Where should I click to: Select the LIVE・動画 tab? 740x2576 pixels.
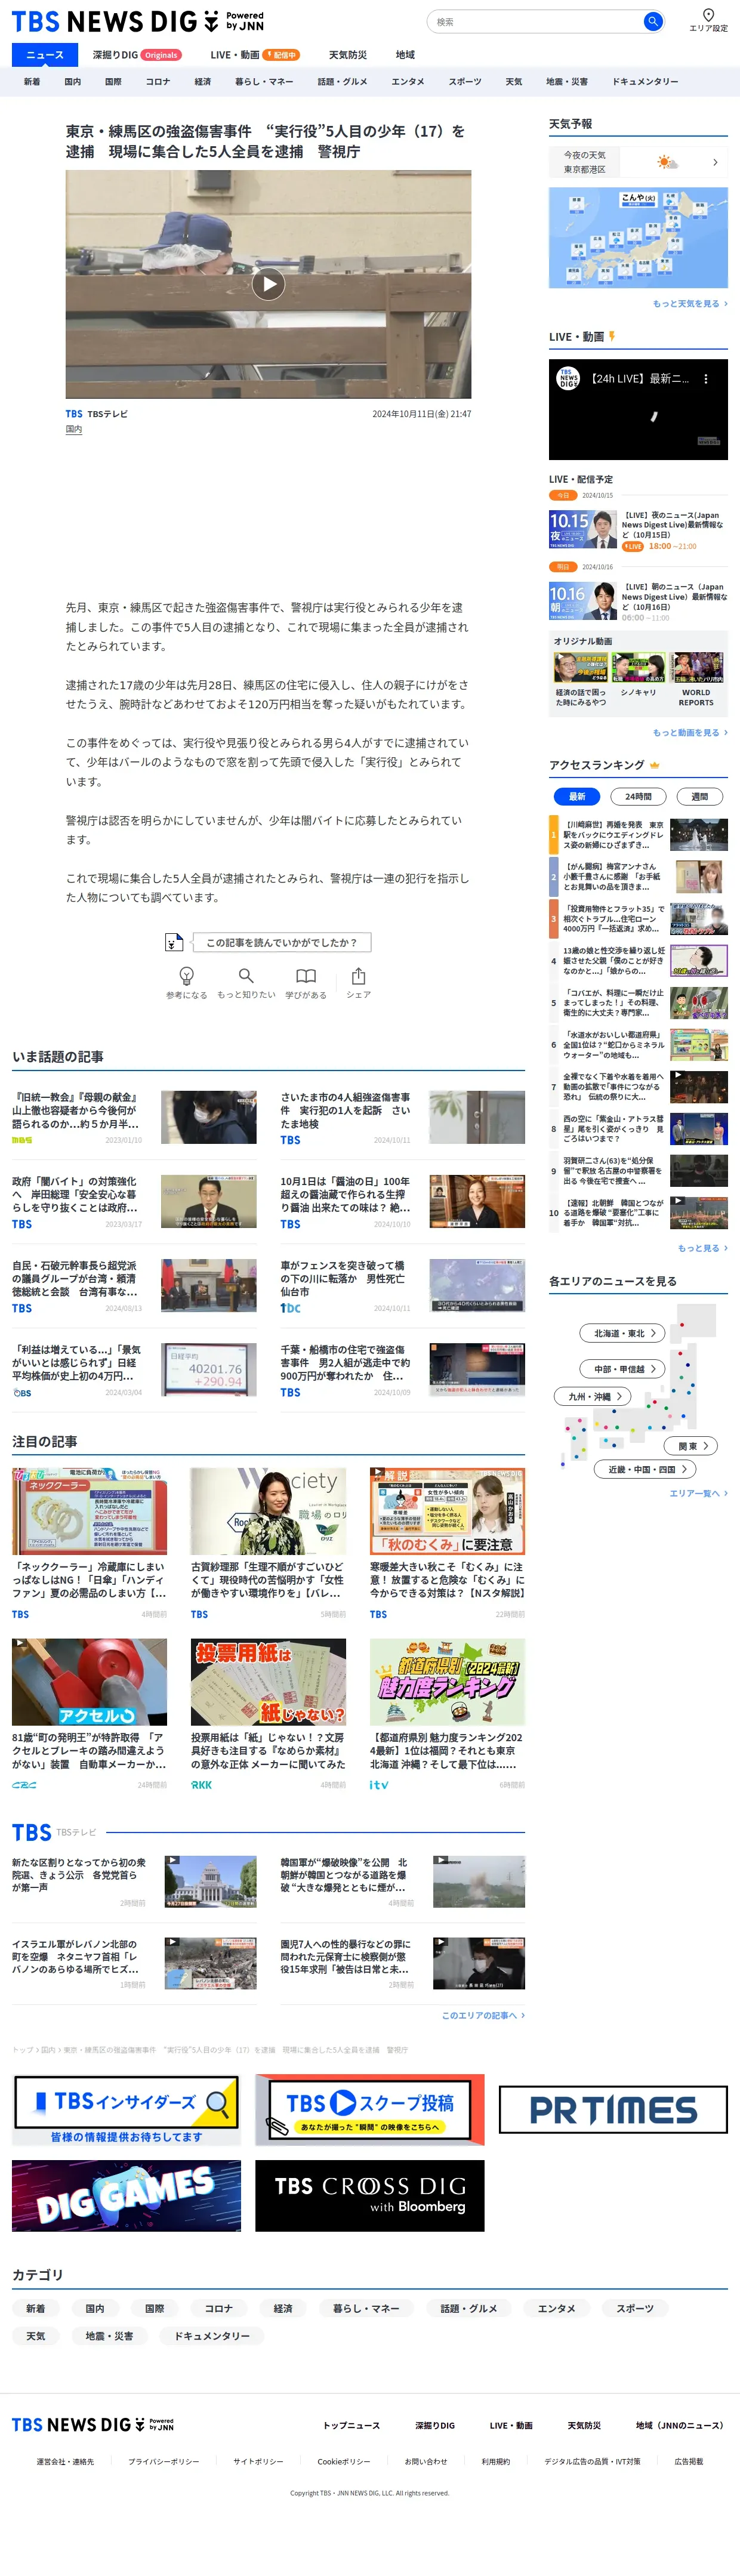click(254, 55)
